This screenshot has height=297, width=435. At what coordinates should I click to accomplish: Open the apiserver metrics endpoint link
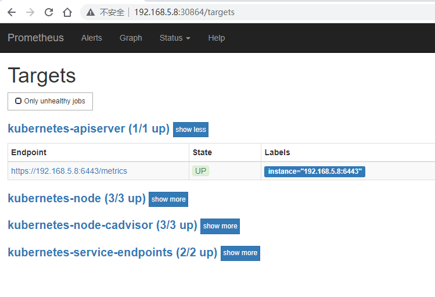pos(69,171)
